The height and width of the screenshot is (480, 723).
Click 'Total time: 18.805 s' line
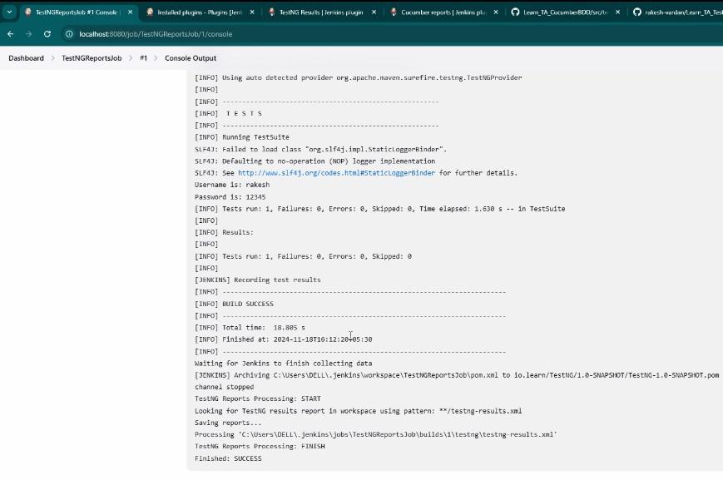pyautogui.click(x=250, y=328)
